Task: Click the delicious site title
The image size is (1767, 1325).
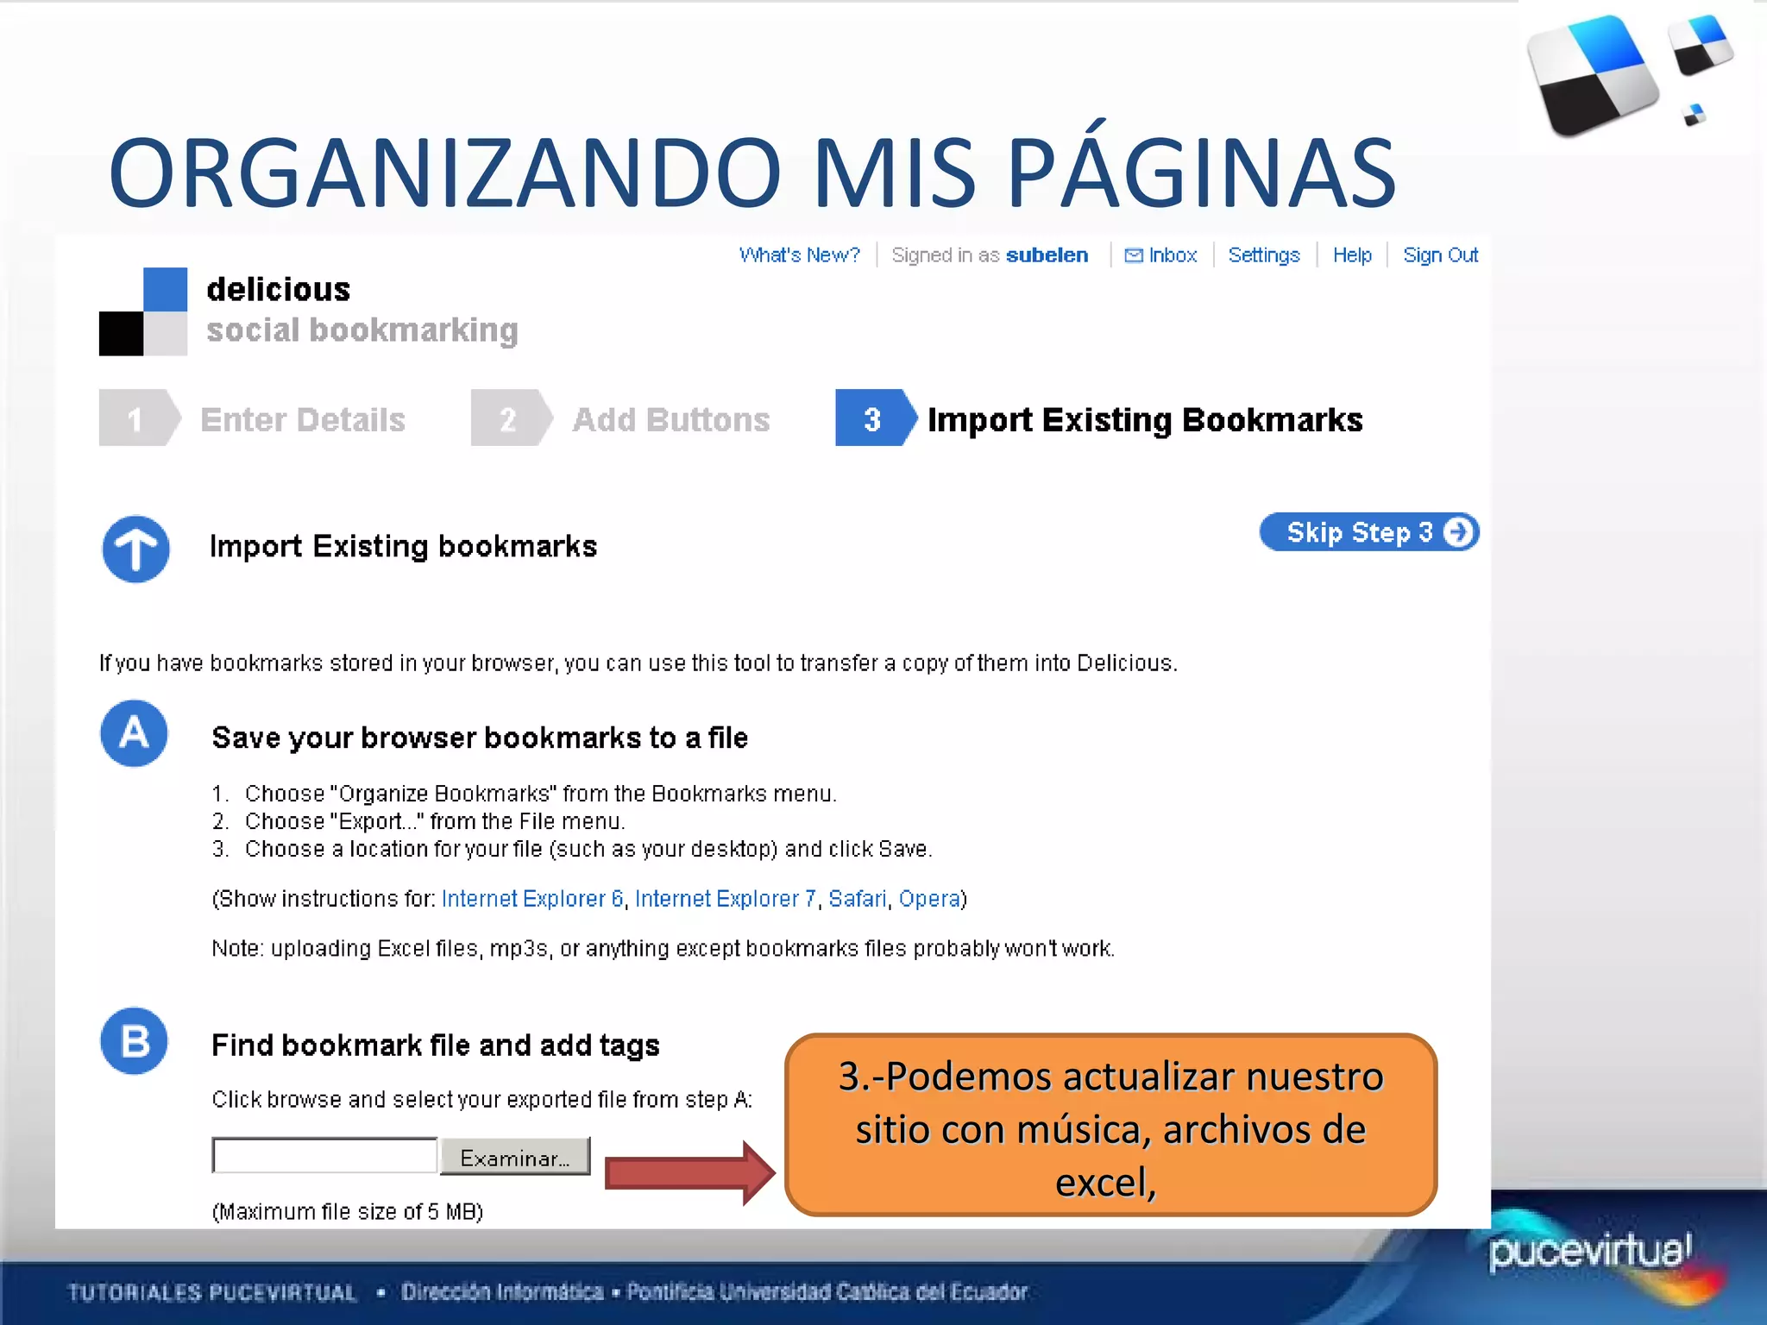Action: (x=279, y=289)
